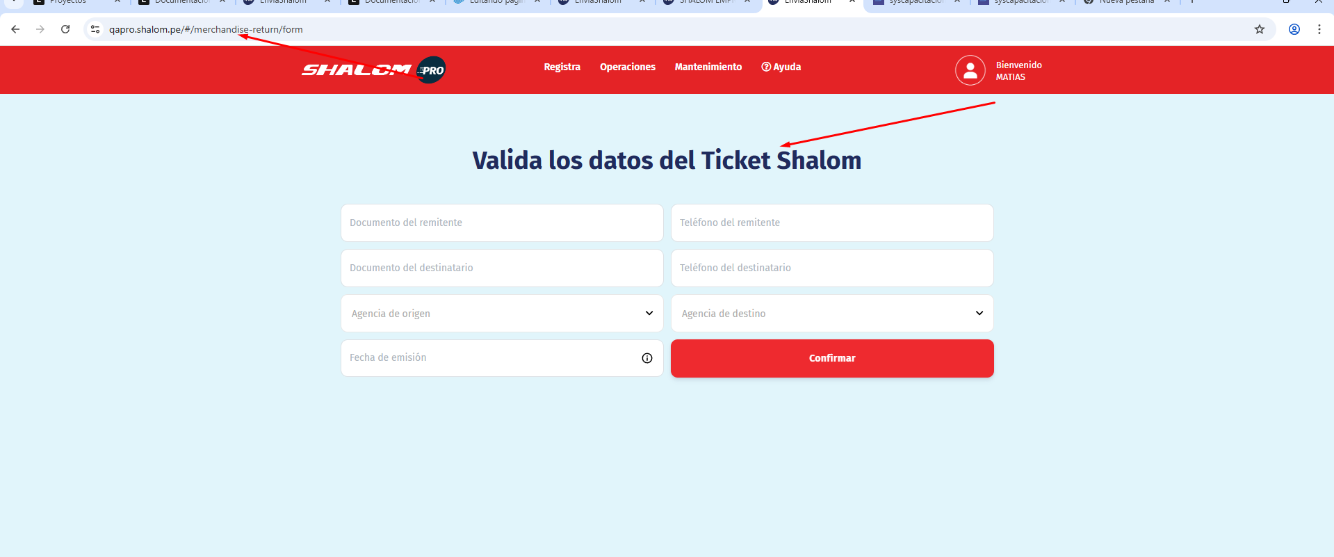Open the Ayuda help link
This screenshot has width=1334, height=557.
tap(781, 67)
